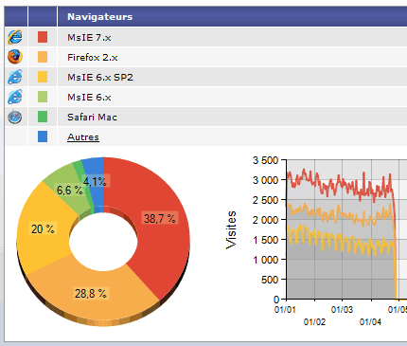This screenshot has width=407, height=346.
Task: Click the 01/01 date label
Action: (285, 309)
